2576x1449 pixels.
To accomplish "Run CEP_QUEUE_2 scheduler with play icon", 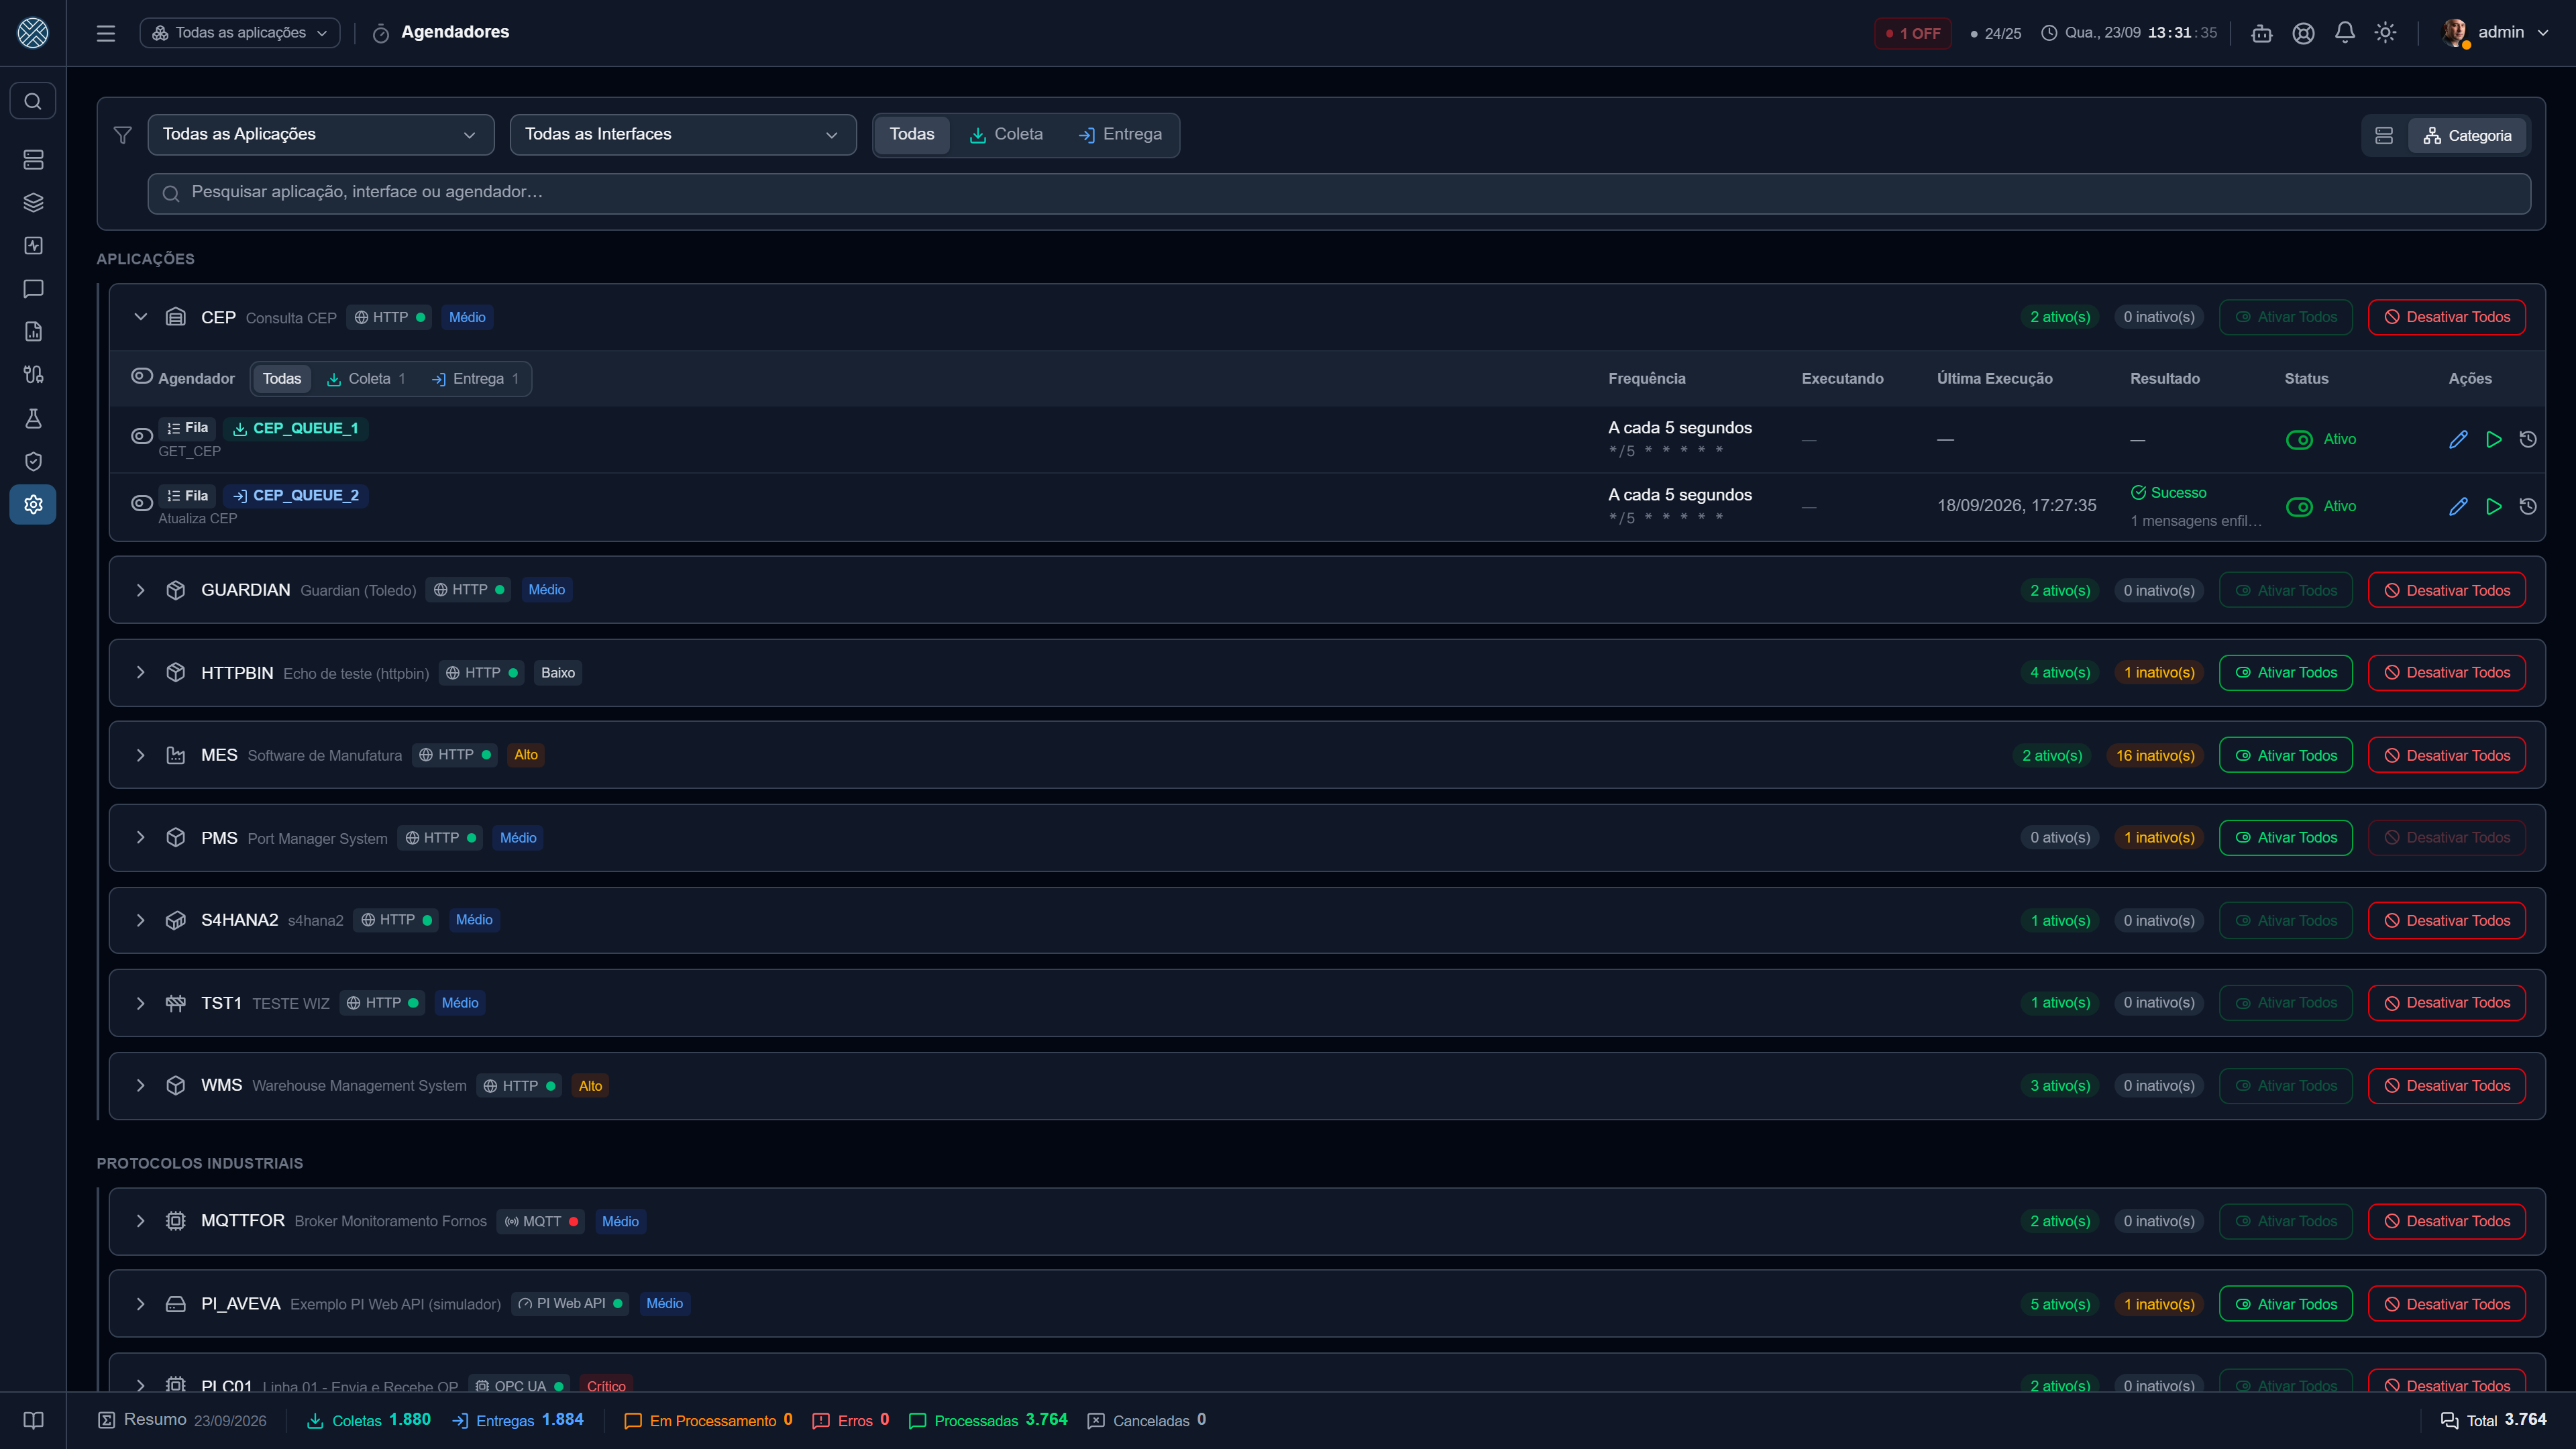I will click(2494, 506).
